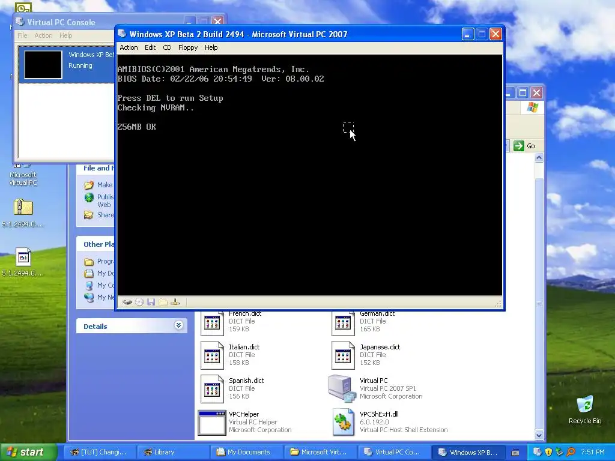
Task: Switch to the My Documents taskbar button
Action: [x=246, y=452]
